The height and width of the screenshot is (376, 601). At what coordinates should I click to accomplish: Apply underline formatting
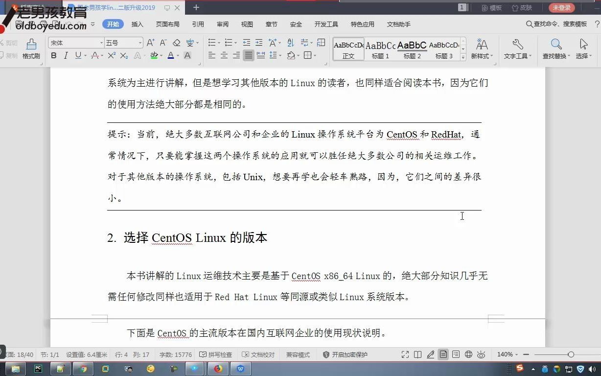click(77, 55)
